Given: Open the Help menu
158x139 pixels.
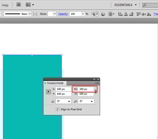Looking at the screenshot, I should pos(5,5).
